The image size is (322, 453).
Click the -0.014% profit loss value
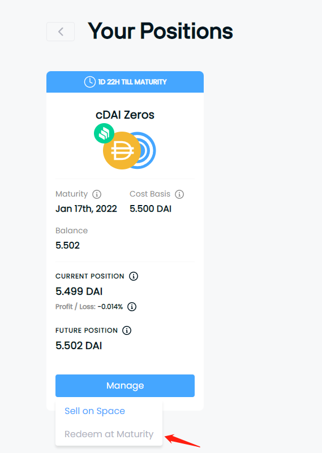click(x=110, y=307)
